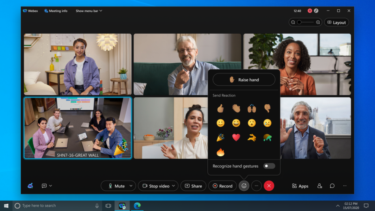Viewport: 375px width, 211px height.
Task: Expand the Mute audio options arrow
Action: [x=131, y=186]
